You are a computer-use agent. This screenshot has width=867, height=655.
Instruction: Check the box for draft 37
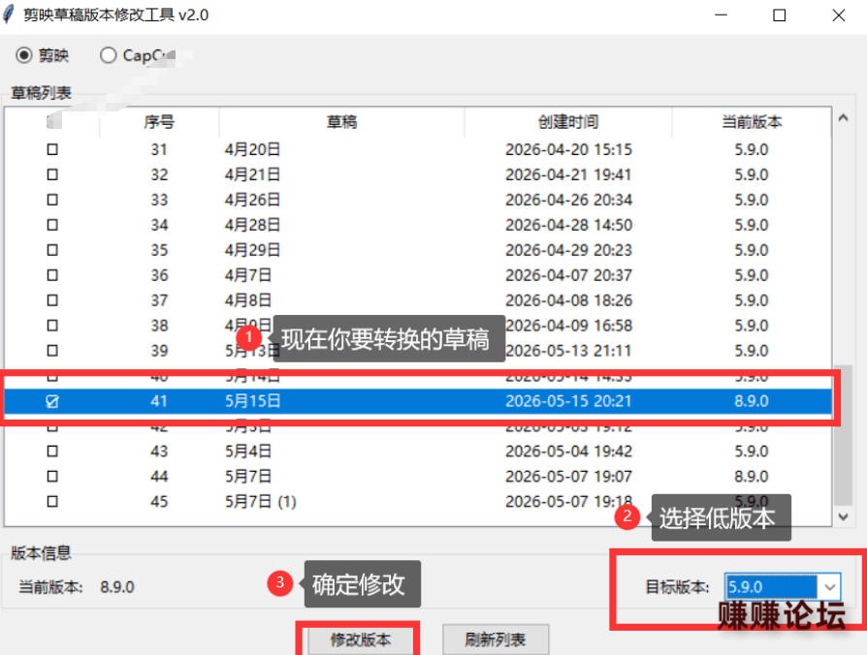point(52,300)
